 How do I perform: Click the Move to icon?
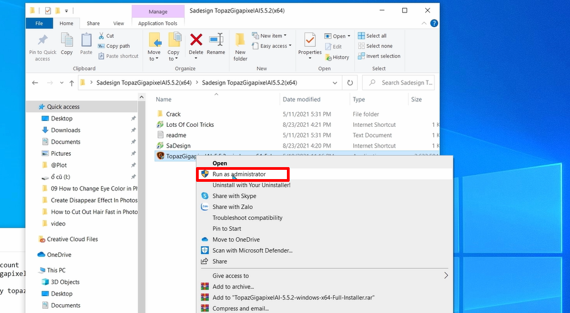tap(155, 40)
